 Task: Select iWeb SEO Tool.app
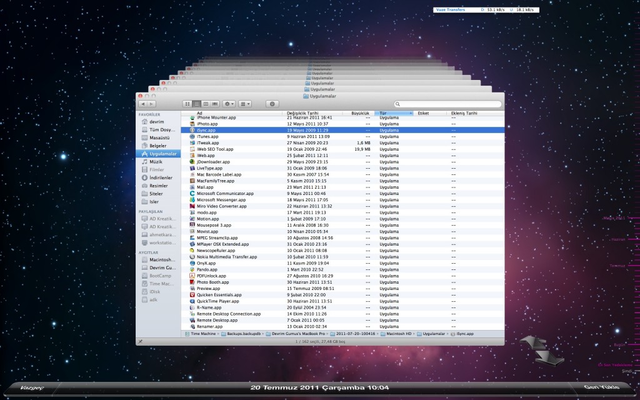343,149
